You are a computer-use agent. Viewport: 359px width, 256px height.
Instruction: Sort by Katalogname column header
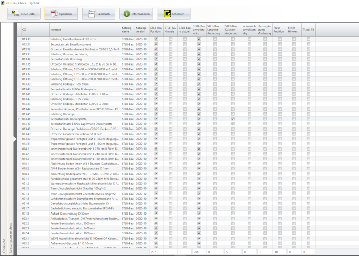128,30
